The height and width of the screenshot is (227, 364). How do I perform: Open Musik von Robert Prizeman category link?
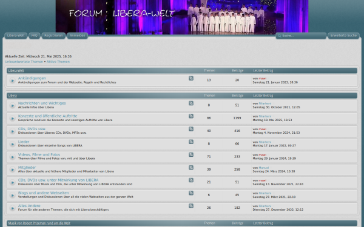[x=39, y=223]
